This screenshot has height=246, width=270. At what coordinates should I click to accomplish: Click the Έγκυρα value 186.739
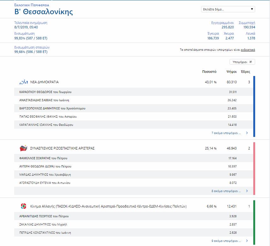(213, 38)
